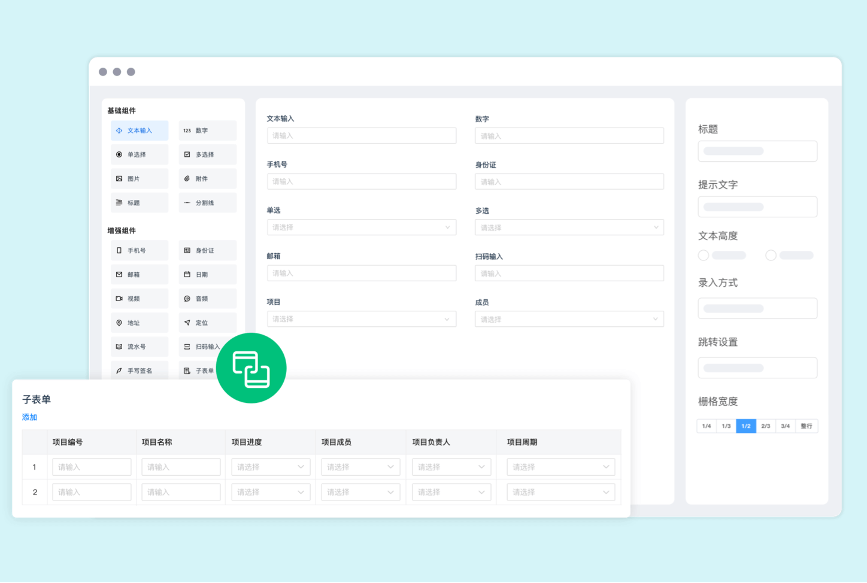This screenshot has width=867, height=583.
Task: Click the 分割线 divider component button
Action: [207, 203]
